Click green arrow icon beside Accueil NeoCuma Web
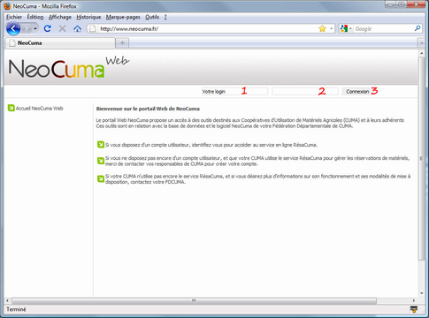Viewport: 429px width, 318px height. [x=11, y=108]
